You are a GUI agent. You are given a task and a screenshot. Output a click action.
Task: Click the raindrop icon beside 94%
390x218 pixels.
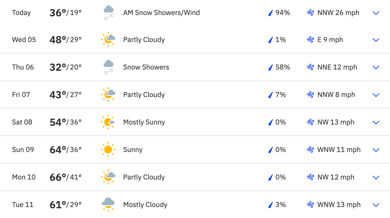point(271,13)
